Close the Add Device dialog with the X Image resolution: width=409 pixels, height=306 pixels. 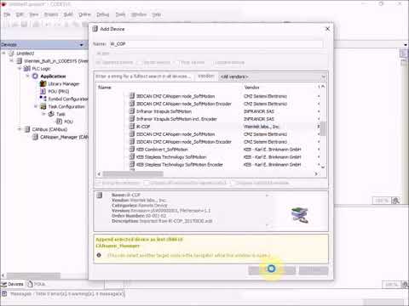coord(327,29)
